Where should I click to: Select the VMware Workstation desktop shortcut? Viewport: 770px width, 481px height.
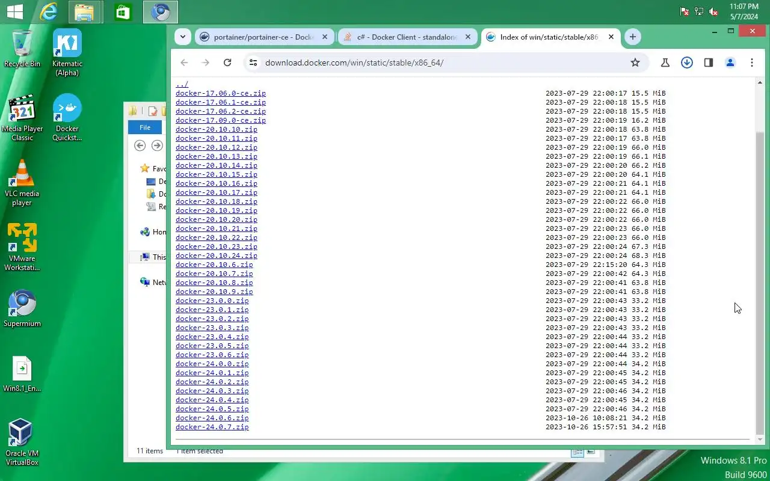pyautogui.click(x=22, y=248)
